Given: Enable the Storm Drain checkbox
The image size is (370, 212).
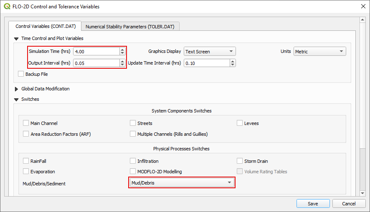Looking at the screenshot, I should [x=240, y=161].
